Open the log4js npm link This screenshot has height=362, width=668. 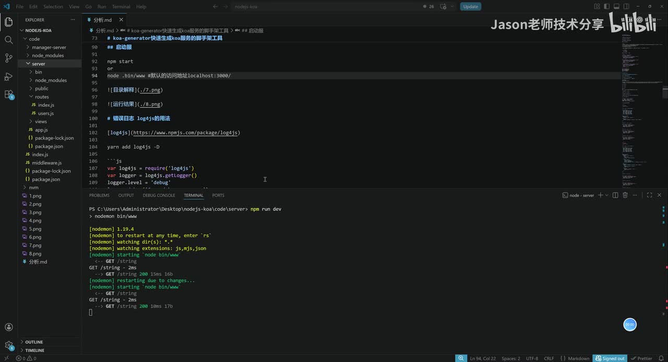[185, 132]
